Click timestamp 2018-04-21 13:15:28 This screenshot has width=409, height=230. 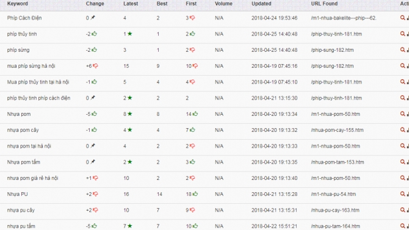pyautogui.click(x=275, y=194)
